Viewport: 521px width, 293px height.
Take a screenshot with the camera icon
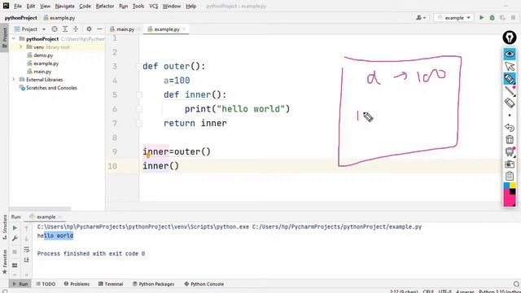point(510,164)
